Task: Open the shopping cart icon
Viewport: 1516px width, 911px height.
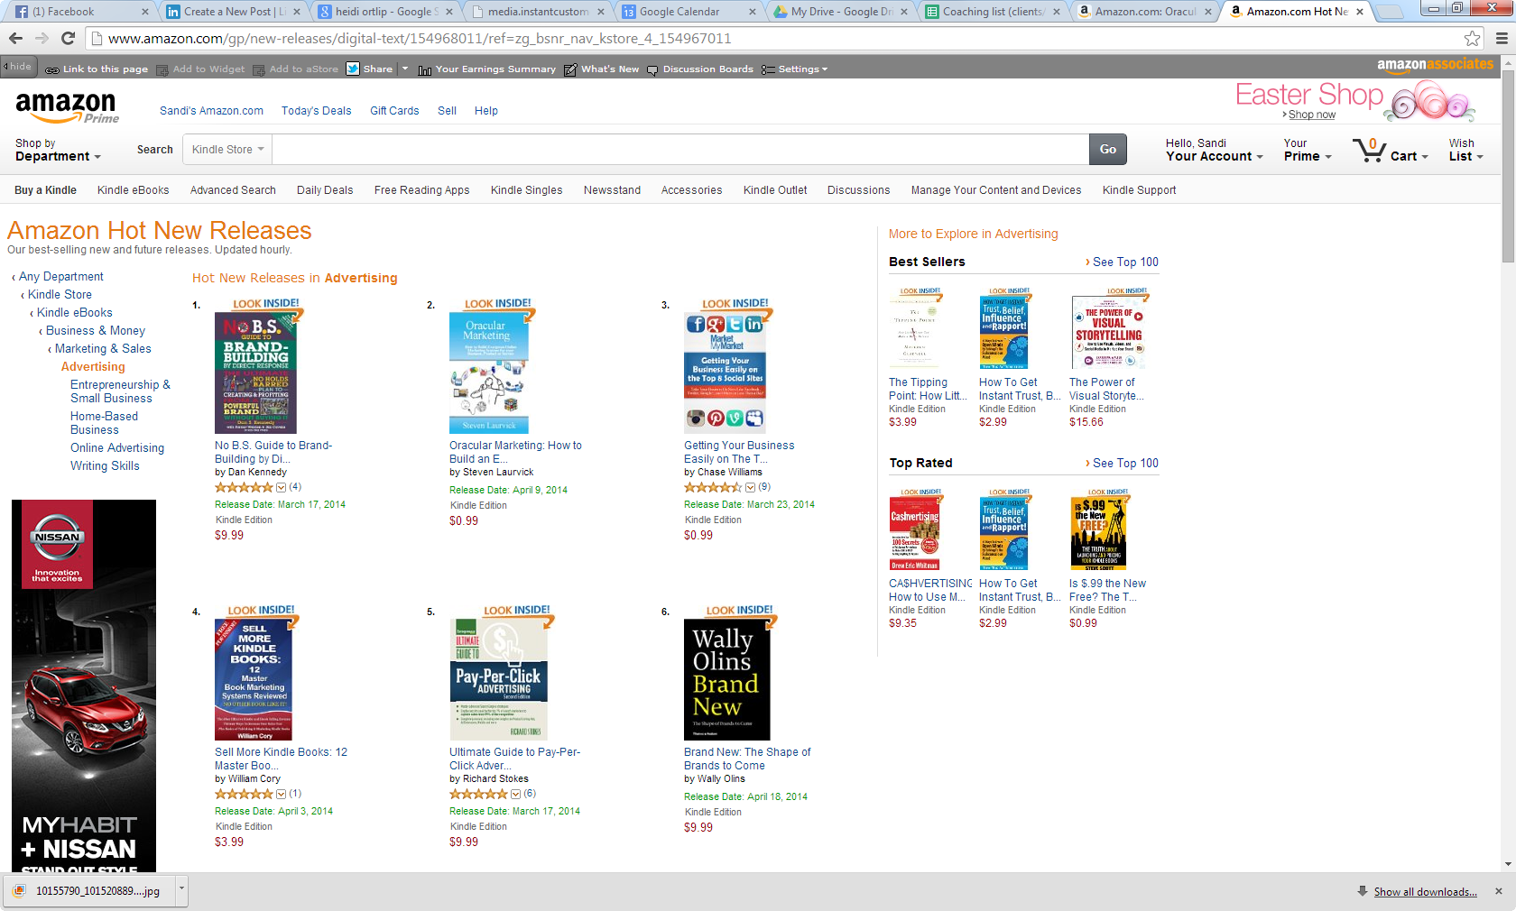Action: coord(1370,150)
